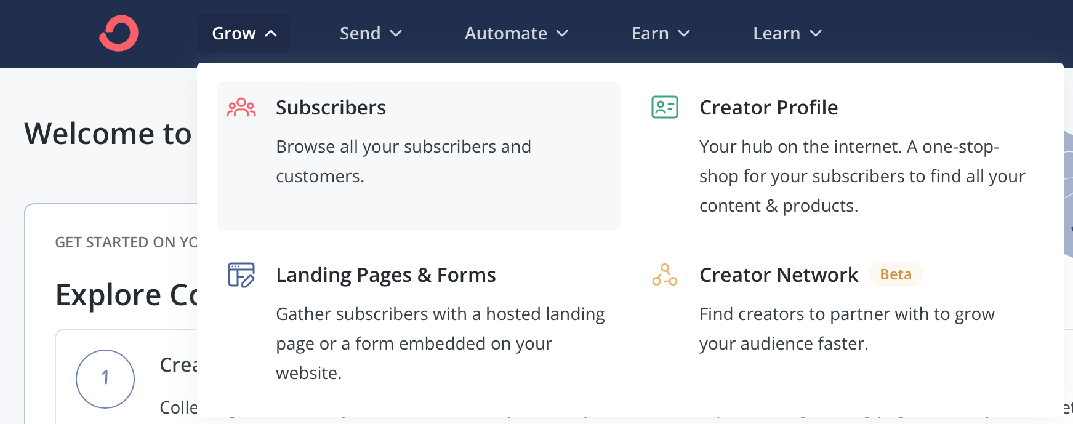Expand the Automate dropdown chevron
1073x424 pixels.
(562, 34)
